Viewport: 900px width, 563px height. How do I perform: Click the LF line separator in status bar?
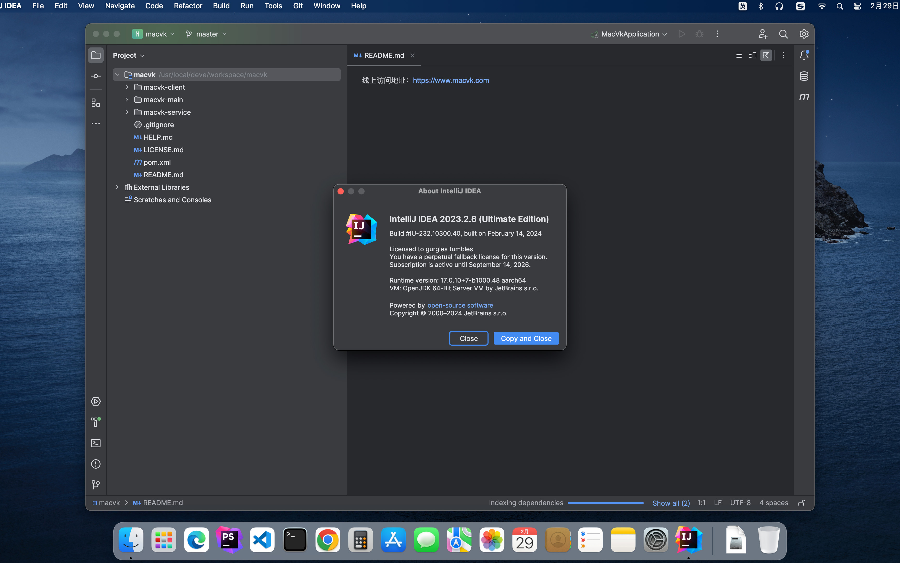coord(718,503)
